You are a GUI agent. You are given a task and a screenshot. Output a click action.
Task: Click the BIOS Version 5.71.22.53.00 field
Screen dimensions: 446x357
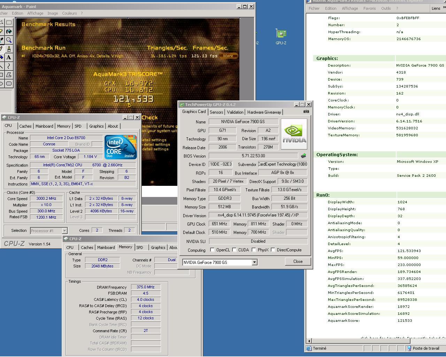[x=253, y=156]
